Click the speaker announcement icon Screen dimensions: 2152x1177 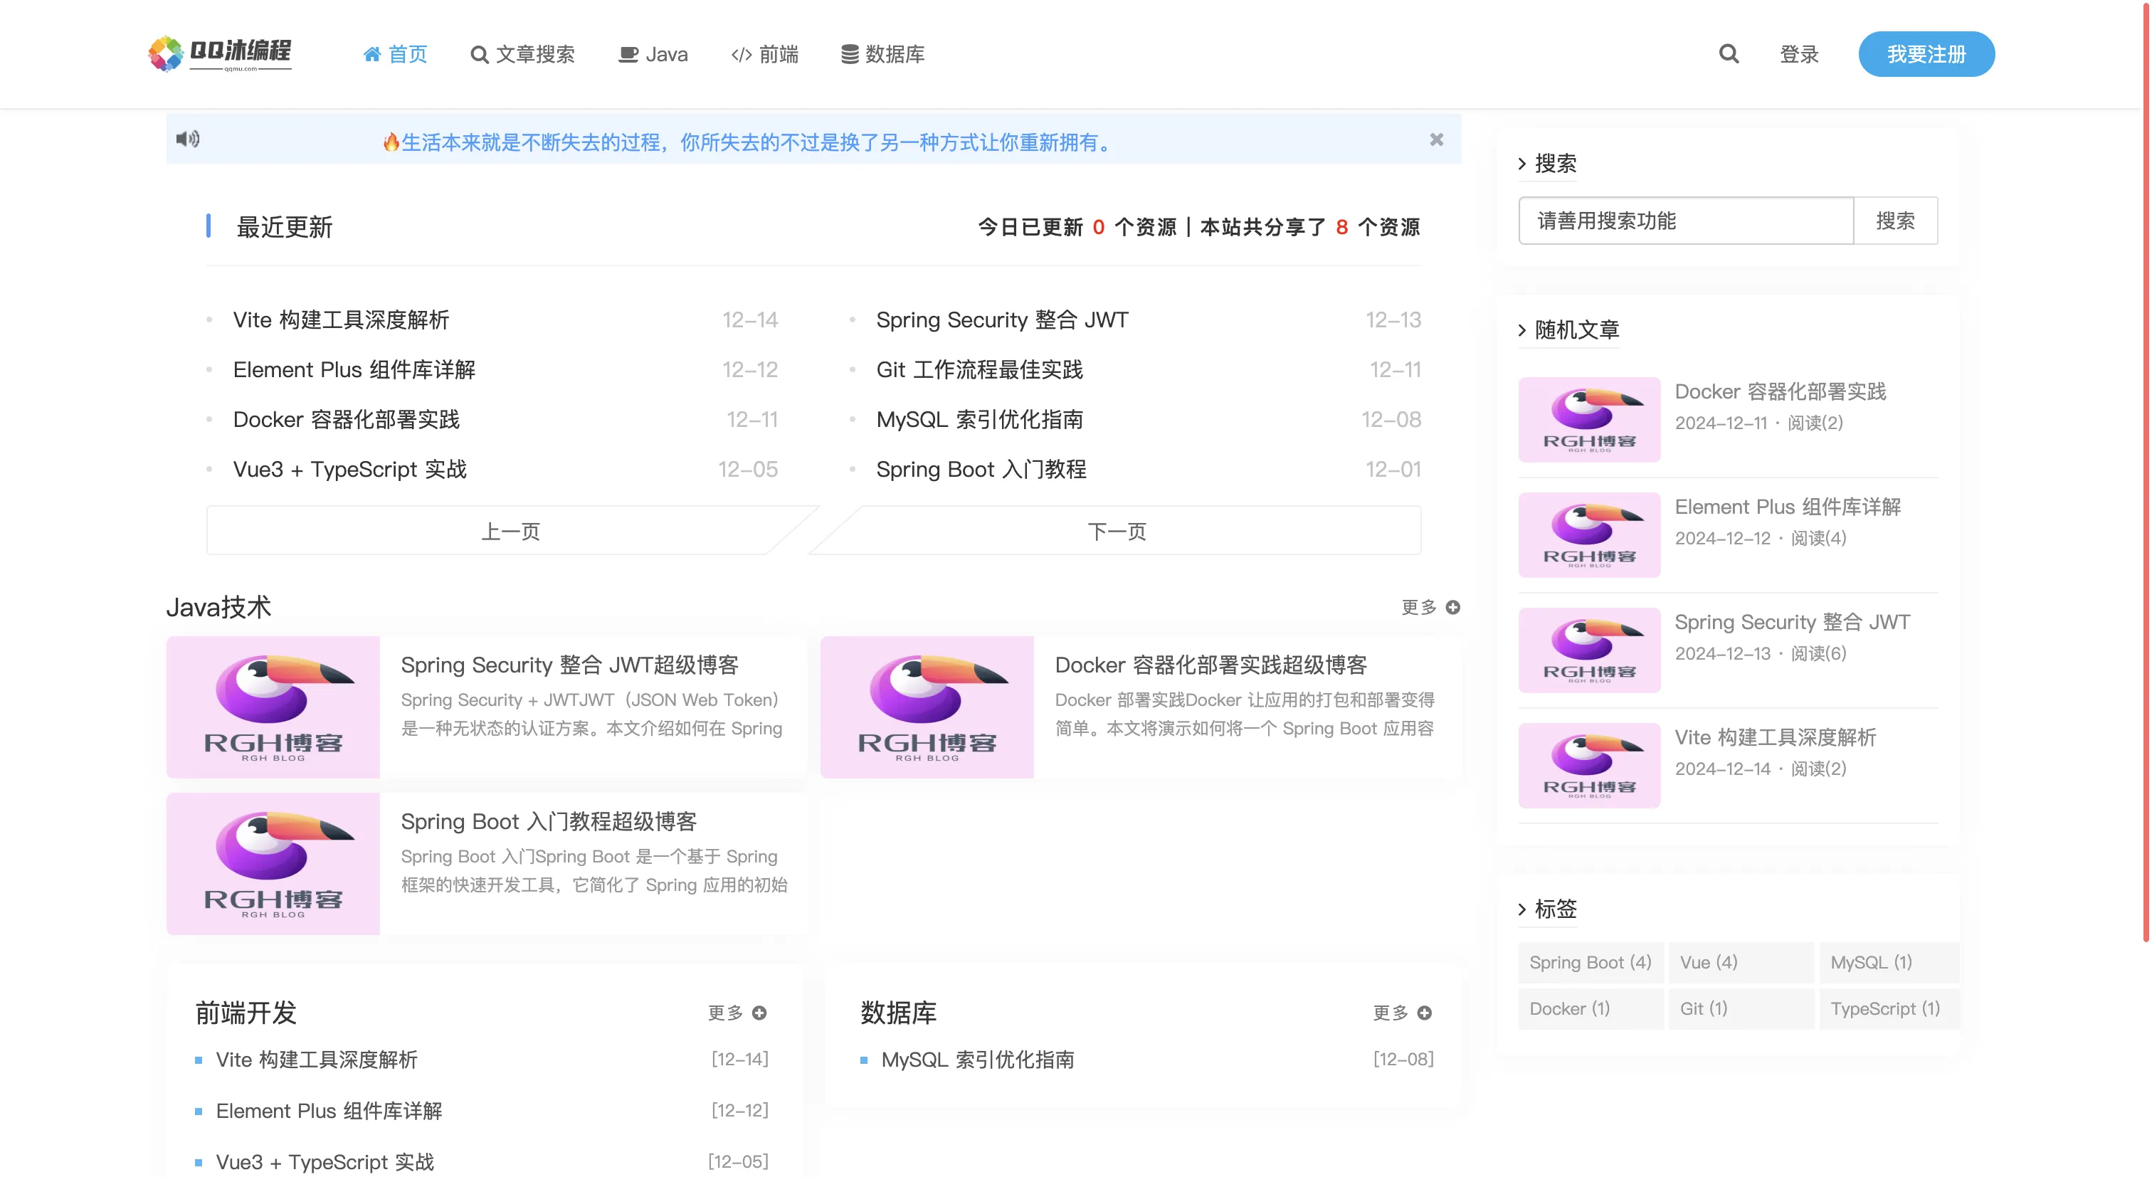[188, 139]
